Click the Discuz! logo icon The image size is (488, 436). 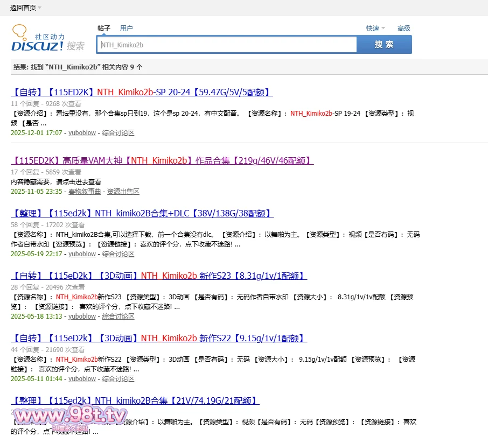click(x=38, y=39)
